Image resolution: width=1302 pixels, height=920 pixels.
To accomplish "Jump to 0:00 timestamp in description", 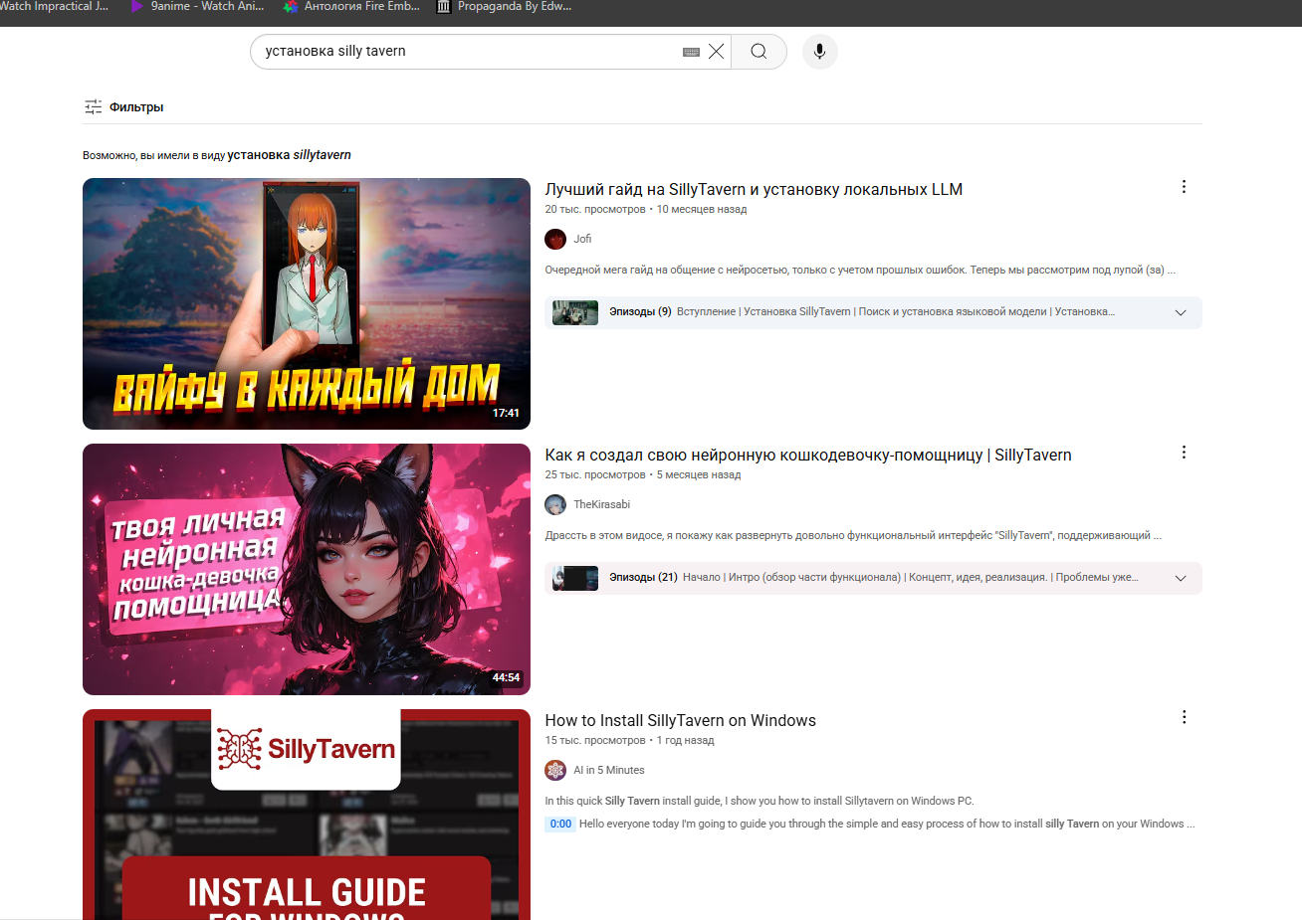I will point(560,824).
